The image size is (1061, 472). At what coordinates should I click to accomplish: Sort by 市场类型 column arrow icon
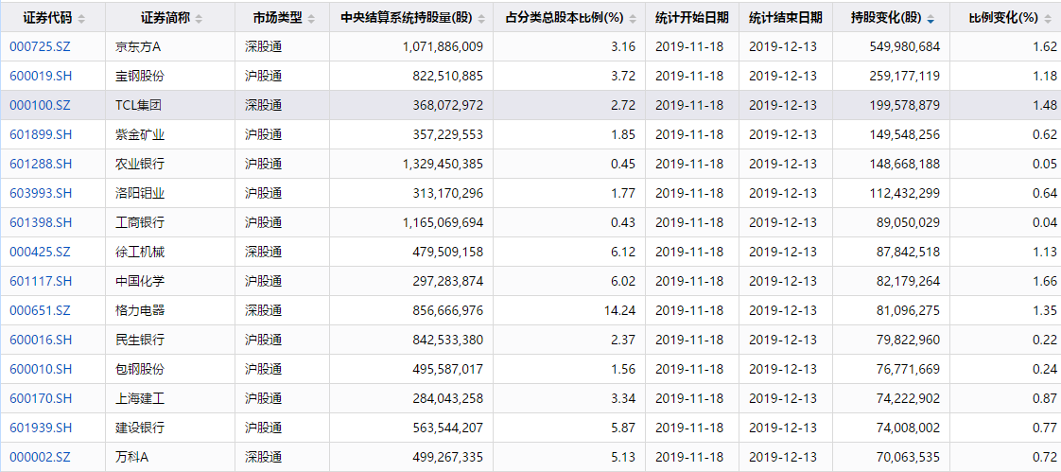(311, 19)
